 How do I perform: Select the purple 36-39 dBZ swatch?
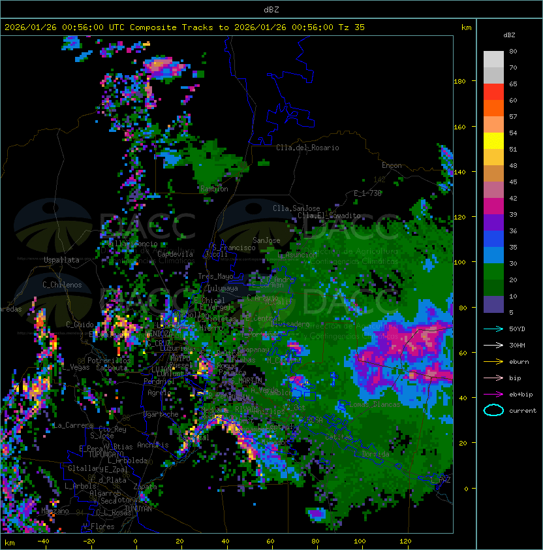click(493, 222)
